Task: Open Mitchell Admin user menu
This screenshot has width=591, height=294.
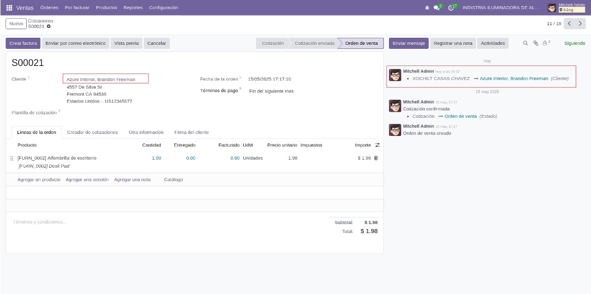Action: click(566, 8)
